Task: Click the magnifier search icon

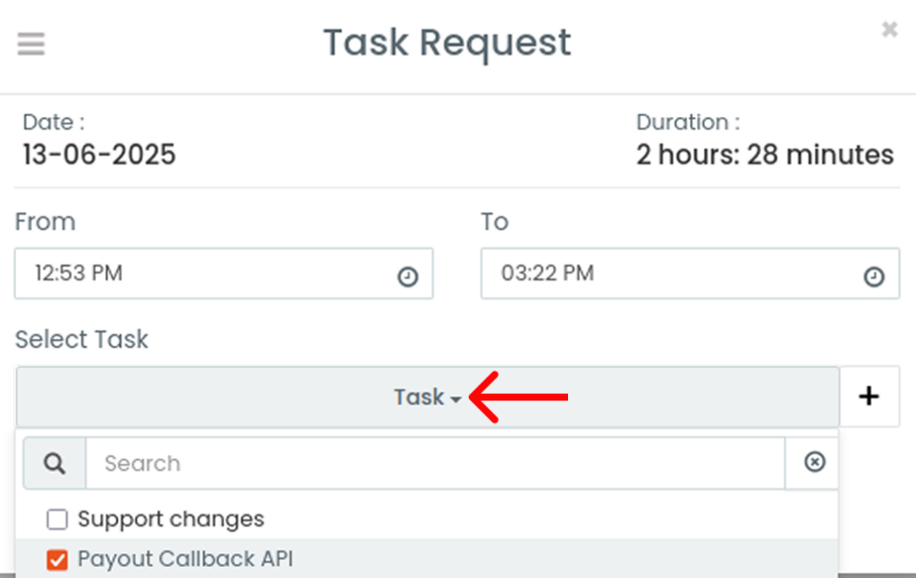Action: click(55, 464)
